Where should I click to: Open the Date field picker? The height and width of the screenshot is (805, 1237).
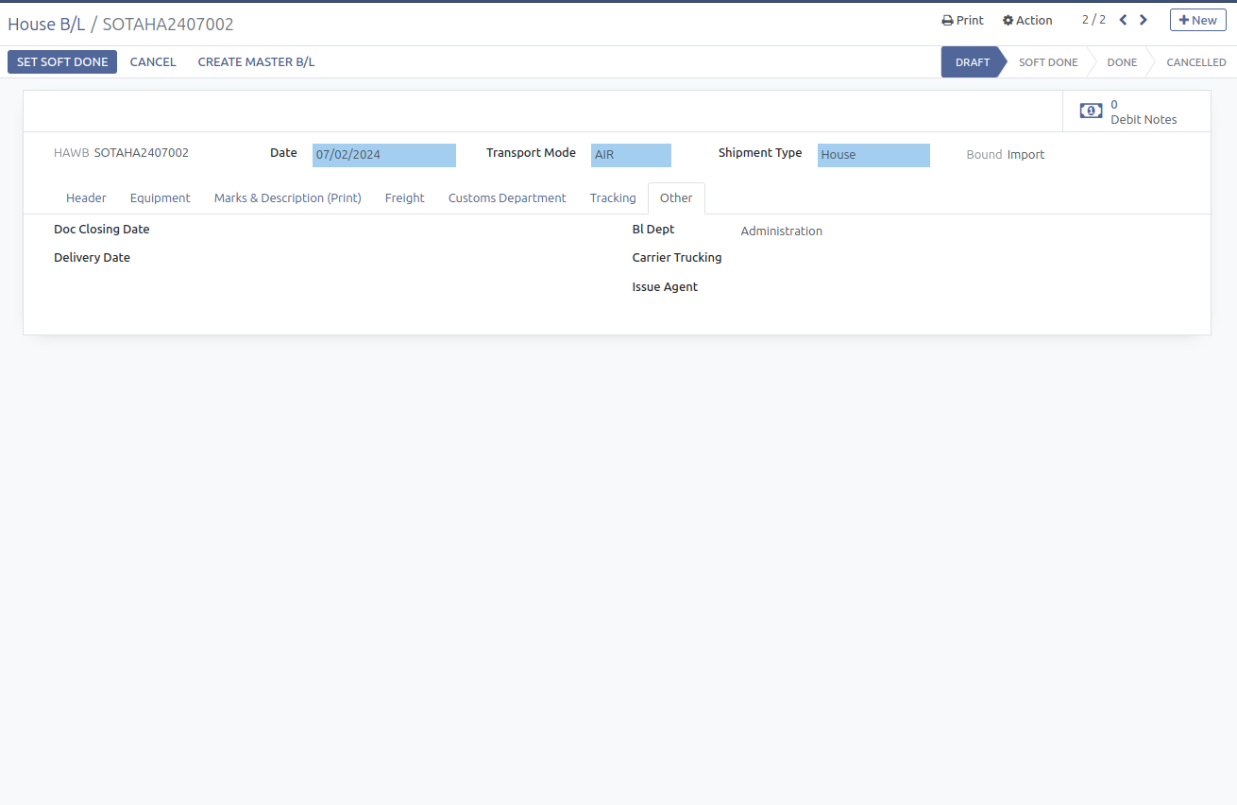383,155
